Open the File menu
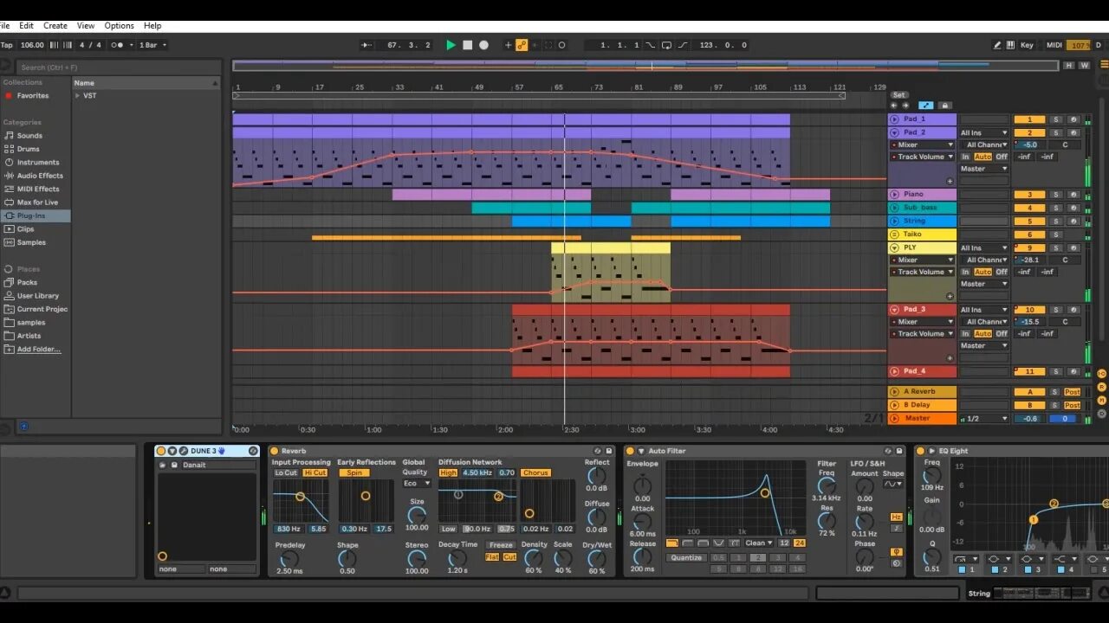This screenshot has height=623, width=1109. (5, 26)
